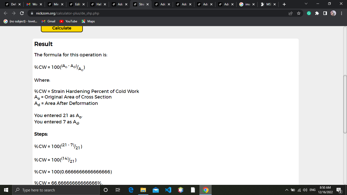Go back to the previous page
The image size is (347, 195).
click(x=6, y=13)
